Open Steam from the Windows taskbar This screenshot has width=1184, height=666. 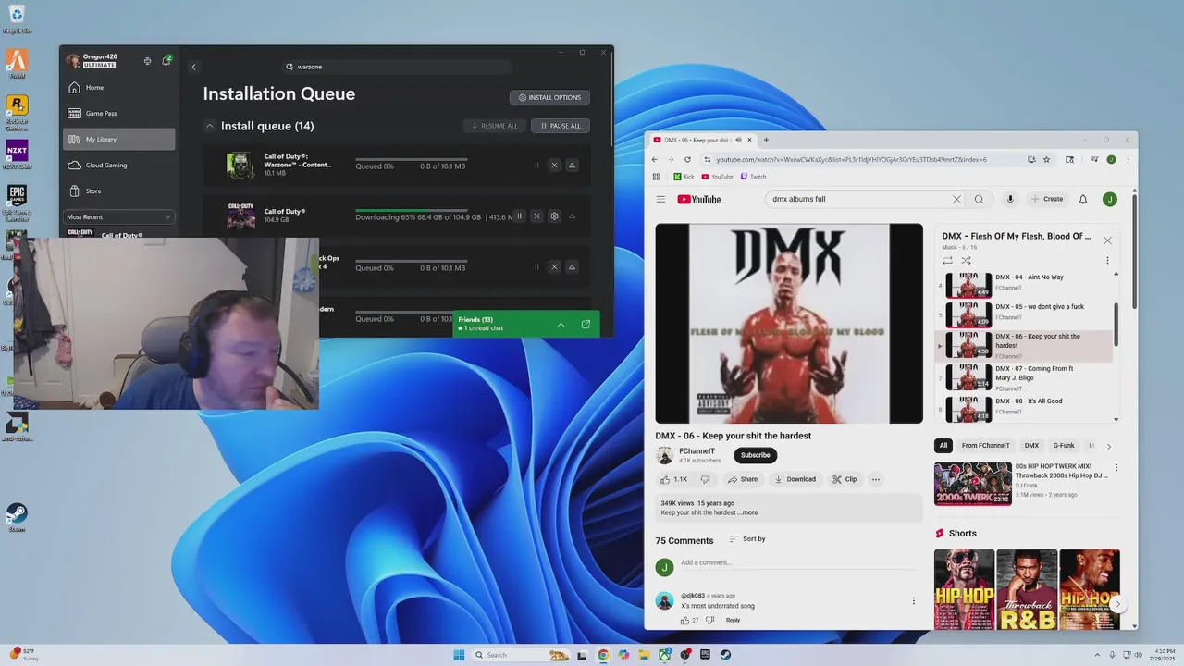click(726, 655)
